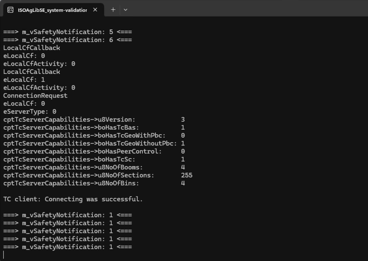Select the ISOAgLibSE_system-validation tab

coord(51,10)
